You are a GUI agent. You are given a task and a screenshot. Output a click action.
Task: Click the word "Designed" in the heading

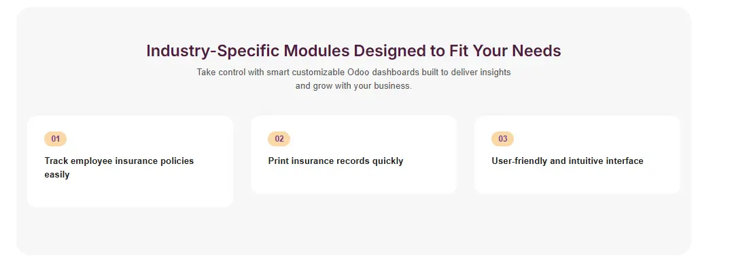[386, 51]
